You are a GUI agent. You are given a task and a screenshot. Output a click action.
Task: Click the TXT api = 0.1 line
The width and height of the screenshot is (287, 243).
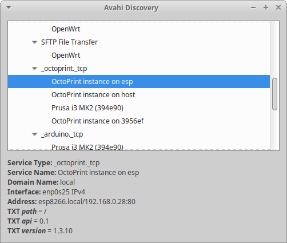tap(28, 221)
